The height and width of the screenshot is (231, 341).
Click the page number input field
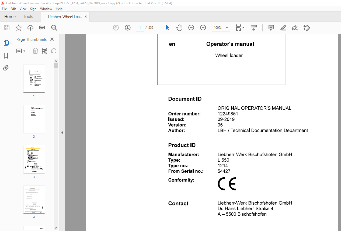[140, 28]
